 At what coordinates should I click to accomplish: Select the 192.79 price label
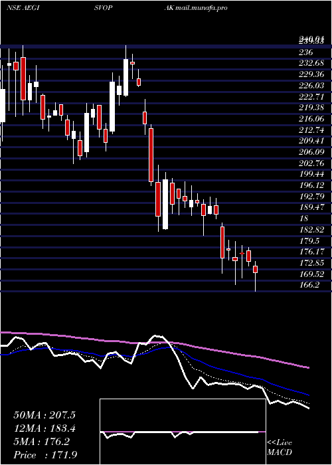(x=311, y=197)
